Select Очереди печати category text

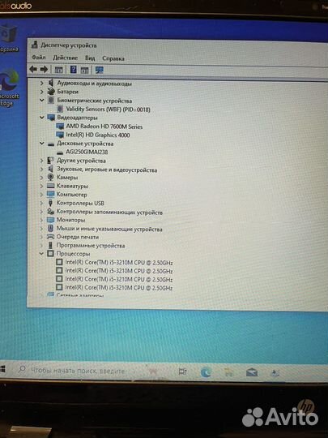[78, 237]
